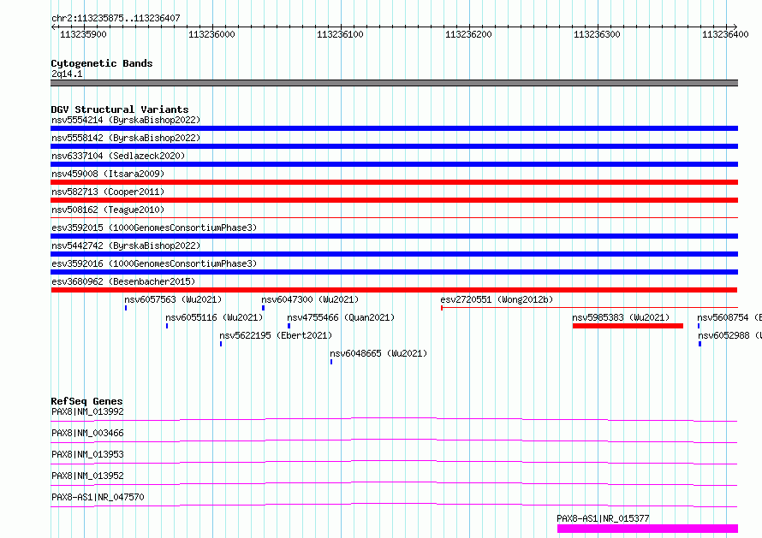
Task: Select the red bar of esv3680962
Action: point(394,290)
